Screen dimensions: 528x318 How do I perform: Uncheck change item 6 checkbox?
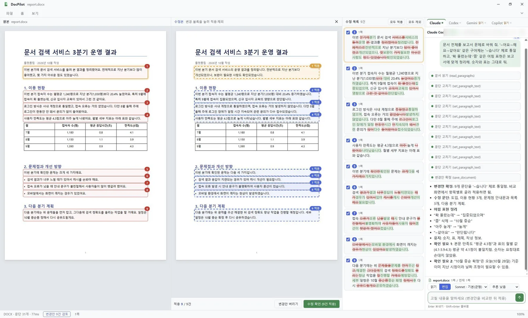pyautogui.click(x=348, y=187)
